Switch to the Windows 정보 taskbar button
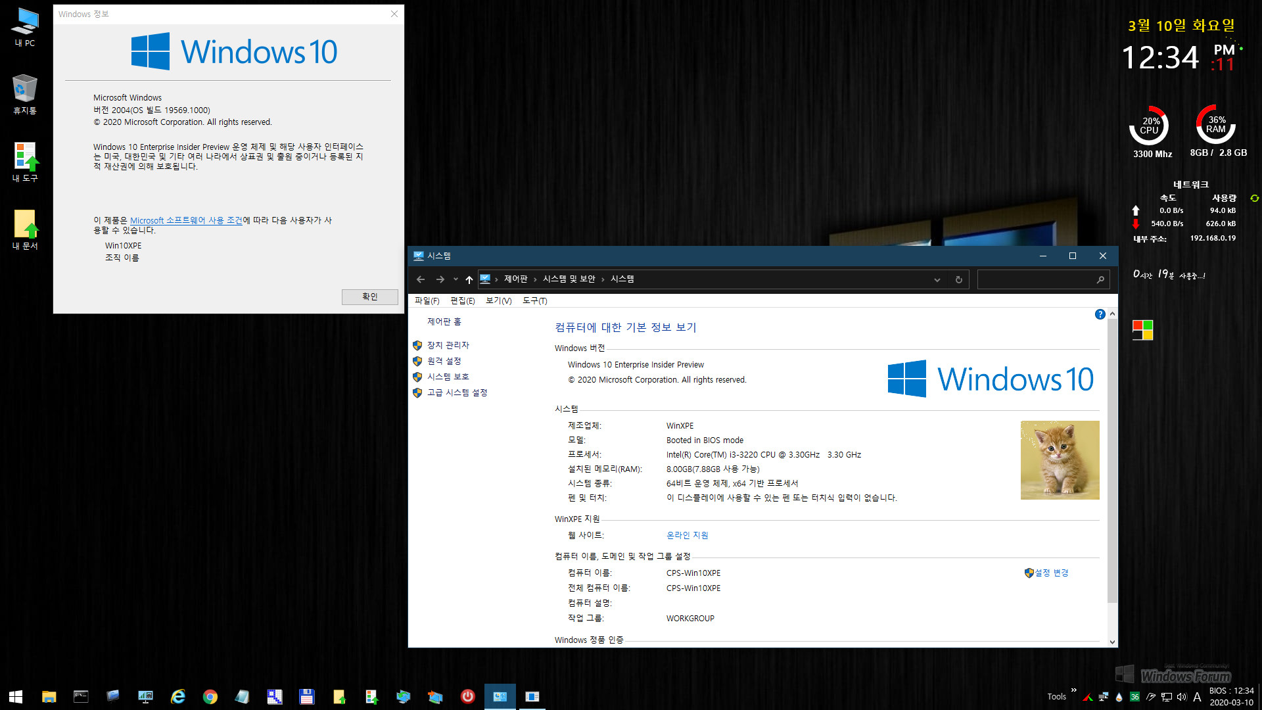Viewport: 1262px width, 710px height. tap(532, 696)
